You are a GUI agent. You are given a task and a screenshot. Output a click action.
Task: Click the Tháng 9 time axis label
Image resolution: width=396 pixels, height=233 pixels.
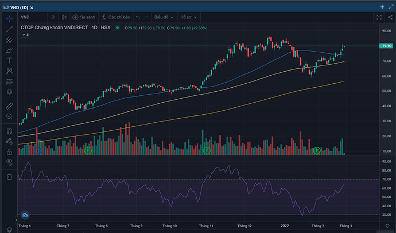137,226
